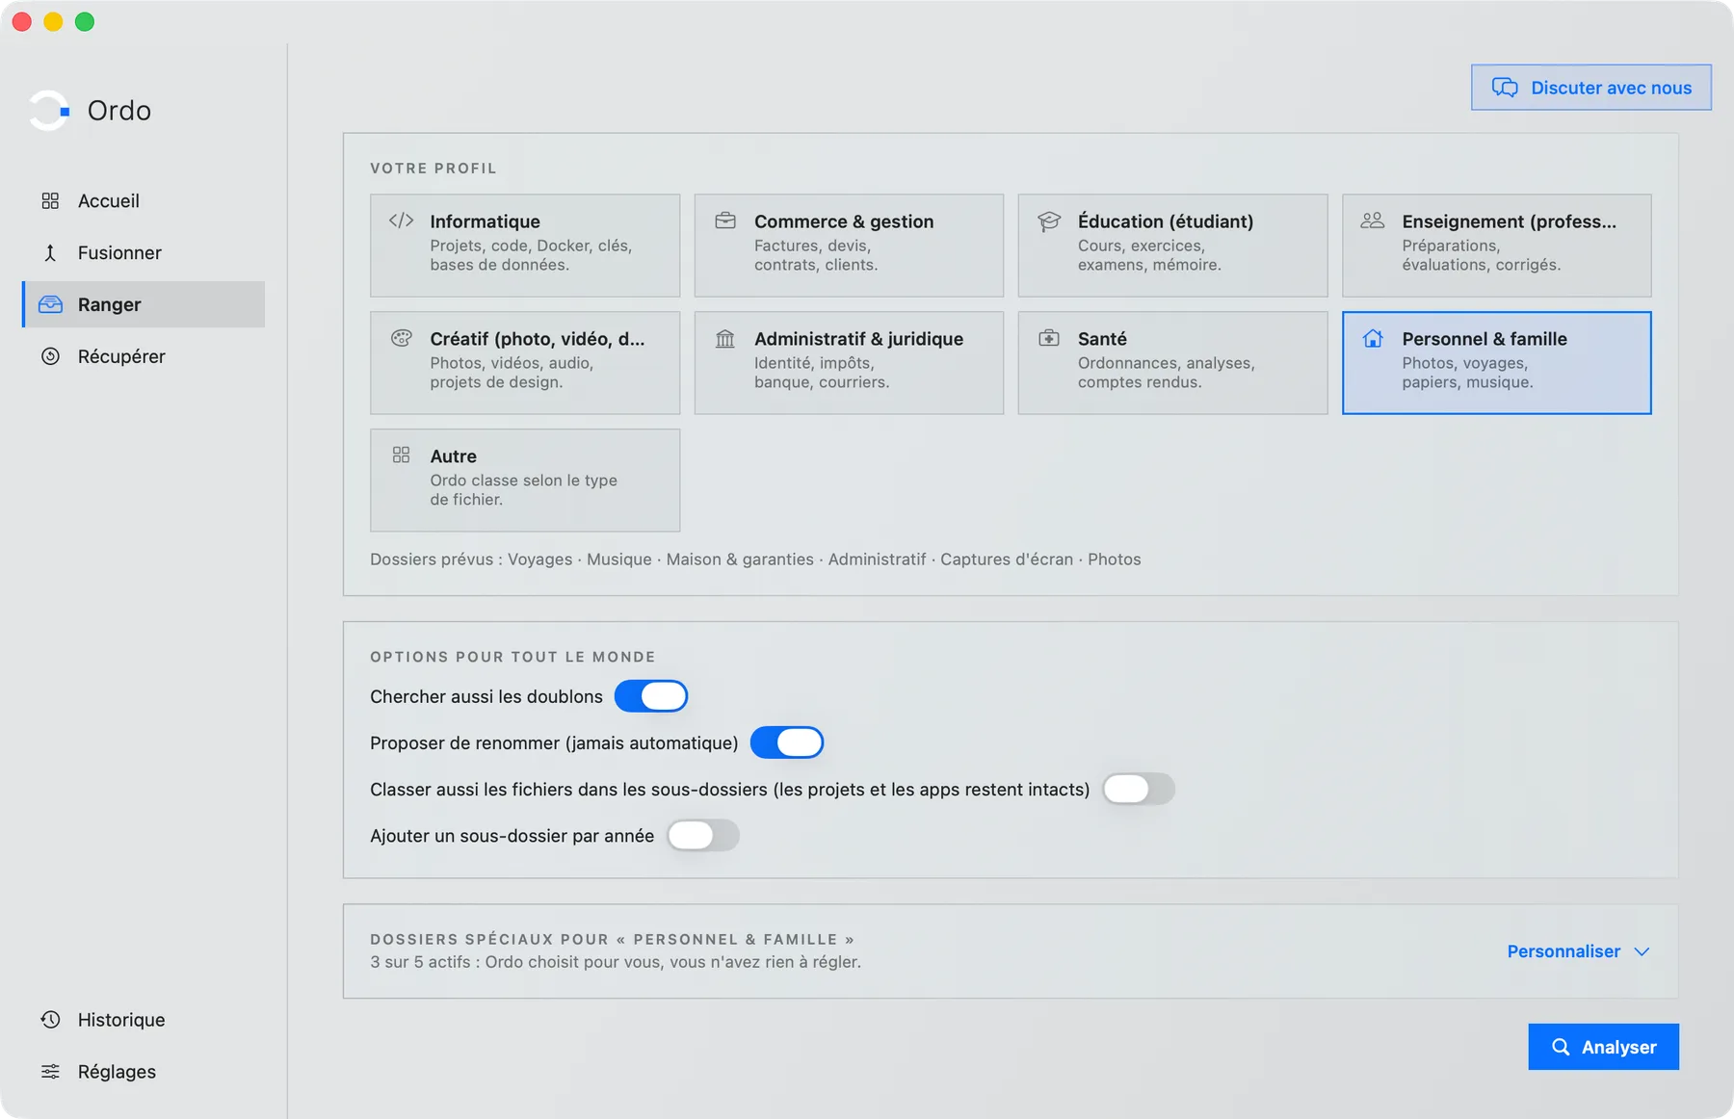
Task: Click the medical kit icon on Santé
Action: pyautogui.click(x=1049, y=338)
